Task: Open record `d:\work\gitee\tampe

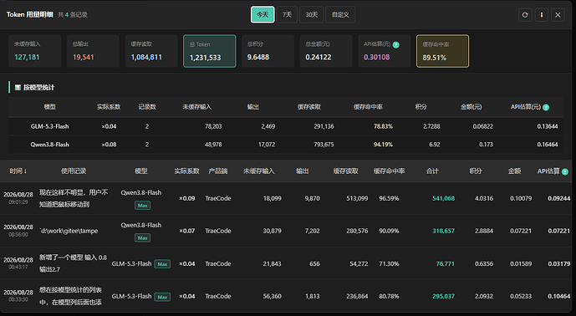Action: (69, 231)
